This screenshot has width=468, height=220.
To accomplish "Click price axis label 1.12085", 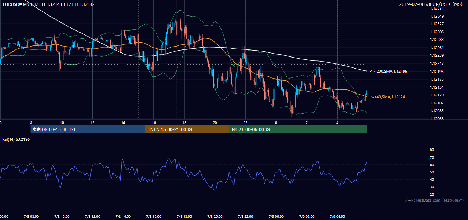I will tap(437, 111).
